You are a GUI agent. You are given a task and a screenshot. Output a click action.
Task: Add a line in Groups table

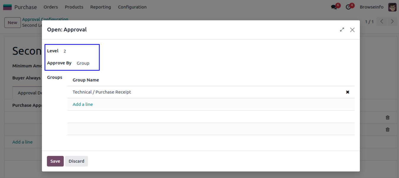point(83,104)
